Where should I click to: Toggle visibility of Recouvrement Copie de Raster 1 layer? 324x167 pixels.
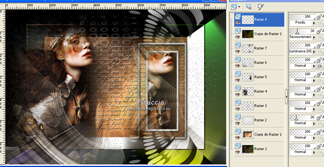tap(238, 37)
